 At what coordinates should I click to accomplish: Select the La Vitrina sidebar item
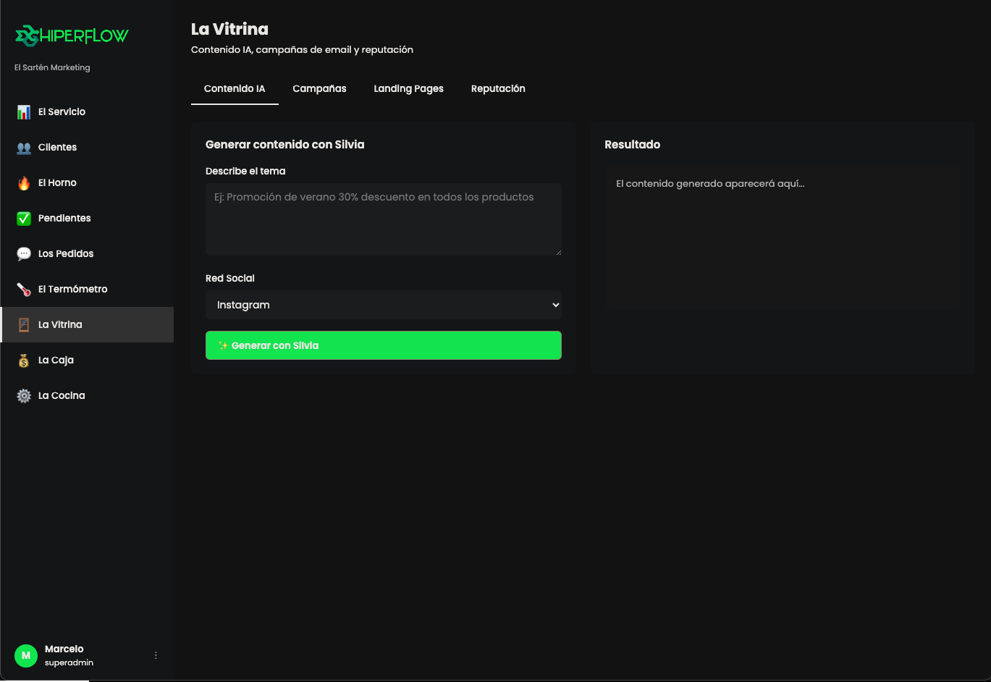pyautogui.click(x=87, y=325)
